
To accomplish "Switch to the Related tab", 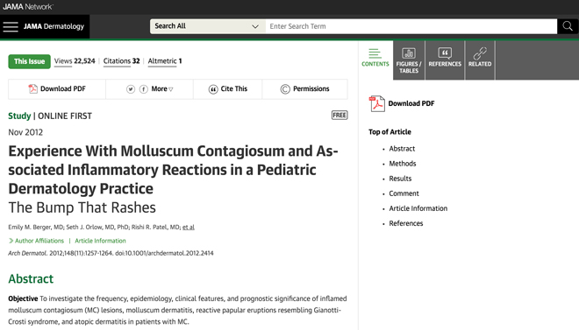I will (480, 60).
